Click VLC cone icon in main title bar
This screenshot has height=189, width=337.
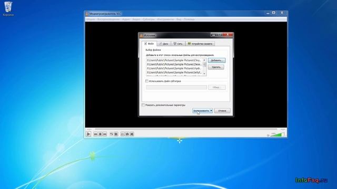click(87, 14)
